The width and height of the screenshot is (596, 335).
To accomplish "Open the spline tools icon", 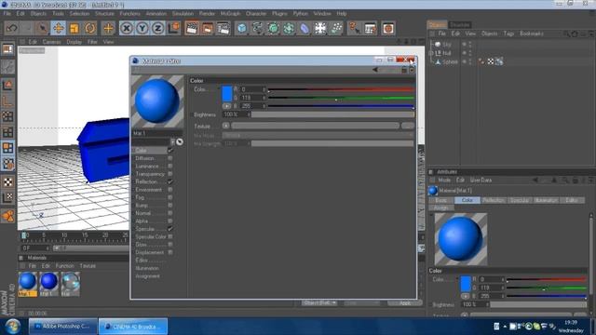I will [257, 28].
